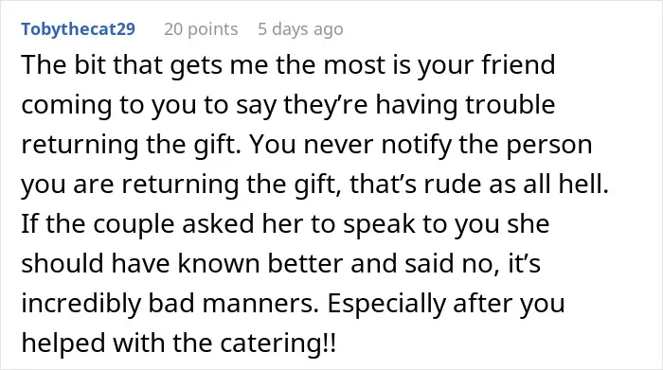Open the 5 days ago timestamp permalink
Viewport: 663px width, 370px height.
pos(300,29)
